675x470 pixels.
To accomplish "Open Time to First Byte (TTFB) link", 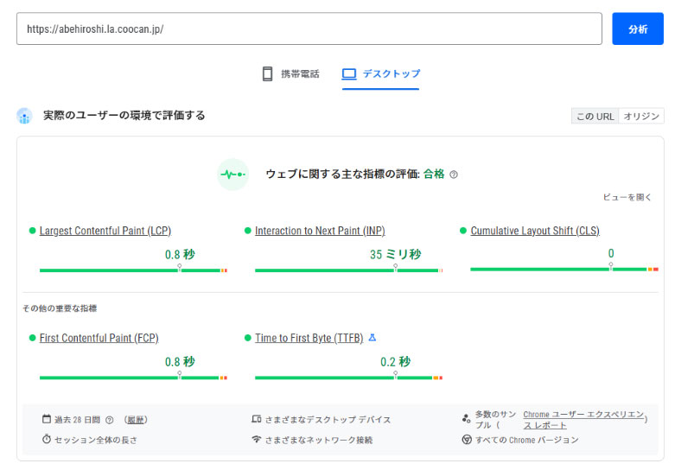I will 309,338.
